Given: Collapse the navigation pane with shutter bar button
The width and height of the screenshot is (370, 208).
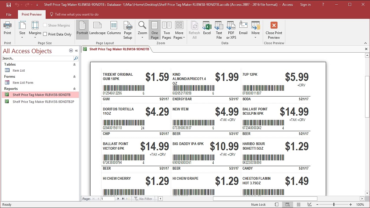Looking at the screenshot, I should [x=76, y=51].
